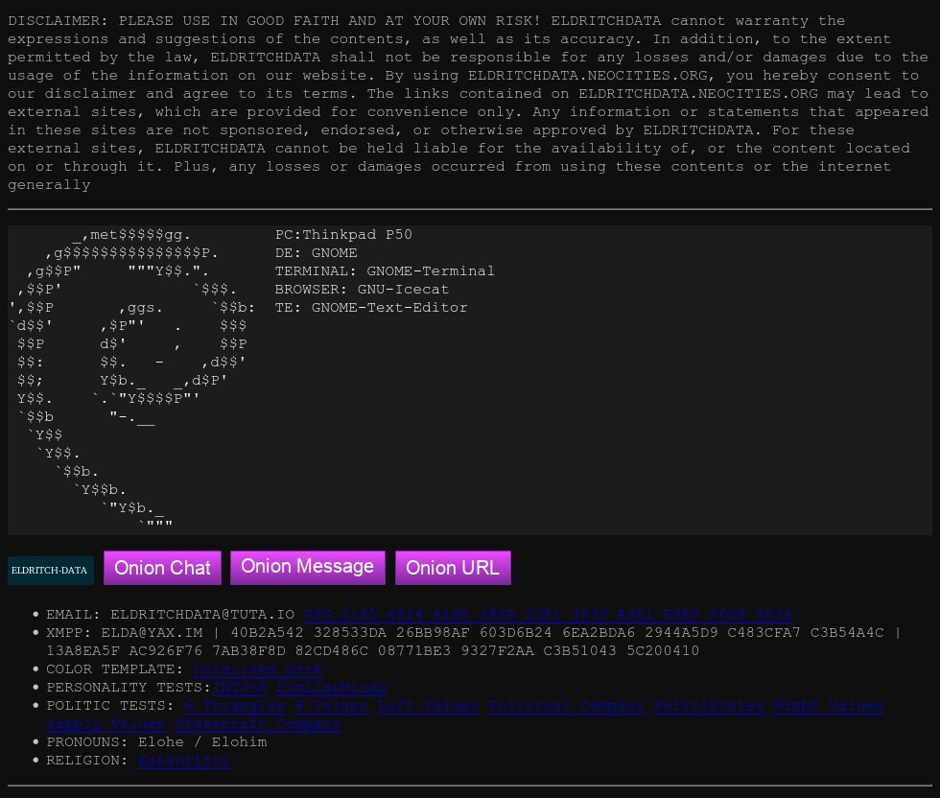Screen dimensions: 940x798
Task: Open the Political Compass link
Action: (566, 706)
